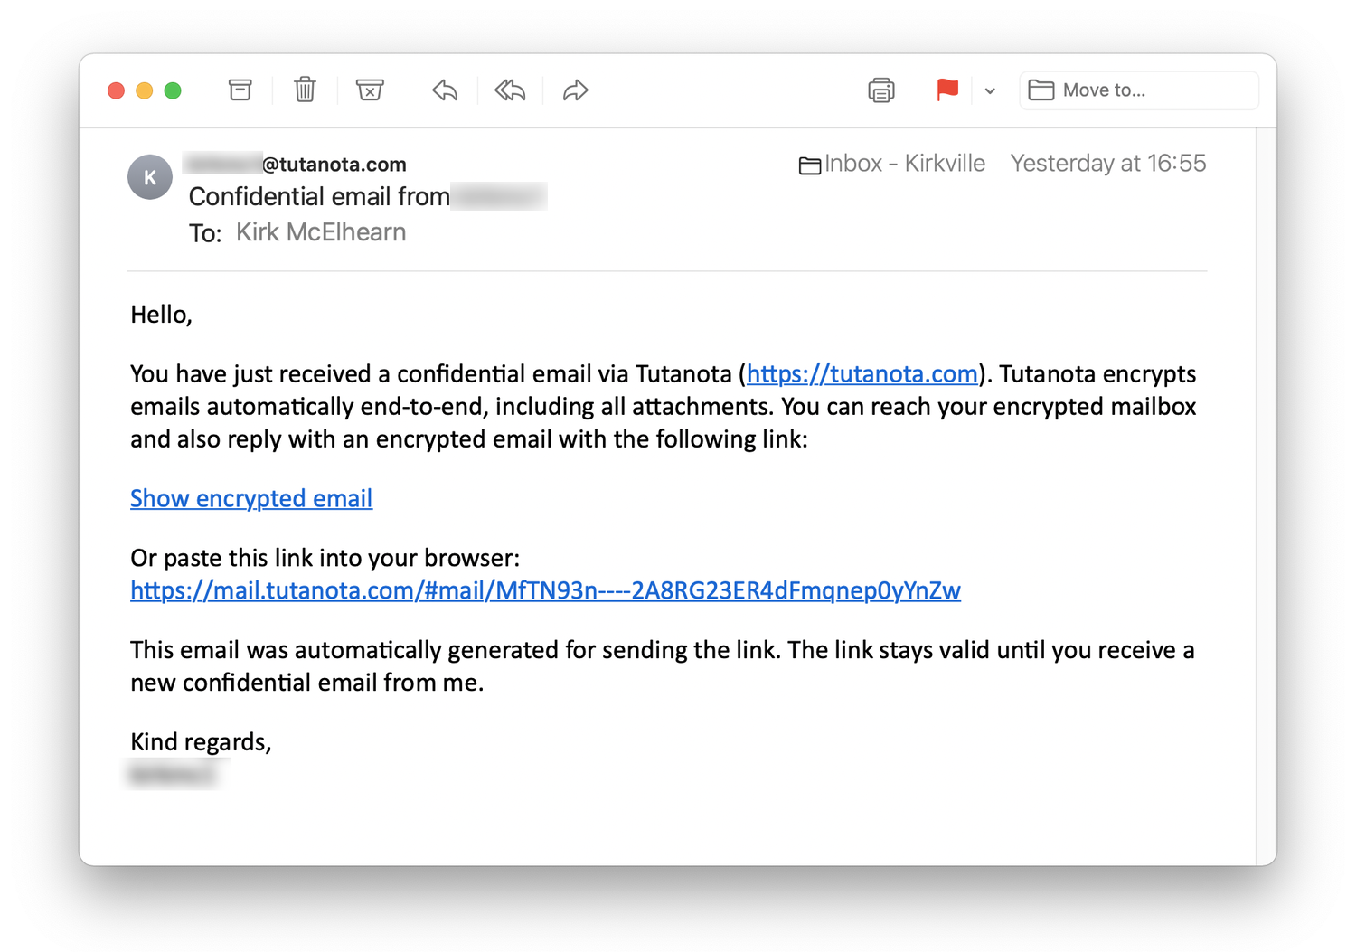Print the email message
Viewport: 1356px width, 952px height.
pyautogui.click(x=880, y=90)
